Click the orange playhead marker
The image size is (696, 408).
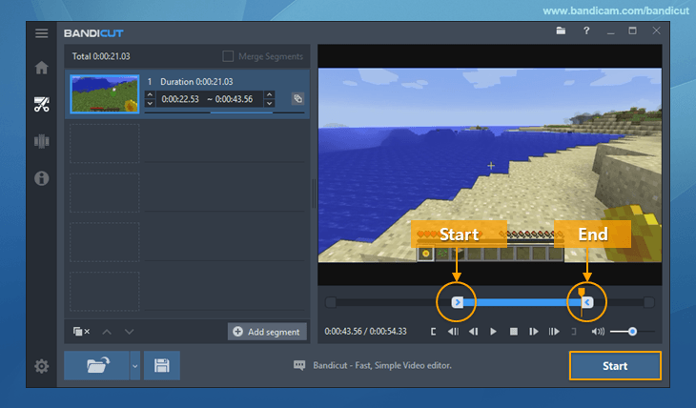[581, 292]
